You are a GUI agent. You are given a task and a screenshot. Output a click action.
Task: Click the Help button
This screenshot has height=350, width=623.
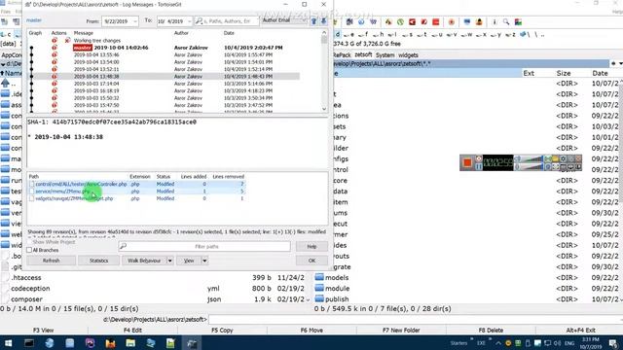pos(311,246)
